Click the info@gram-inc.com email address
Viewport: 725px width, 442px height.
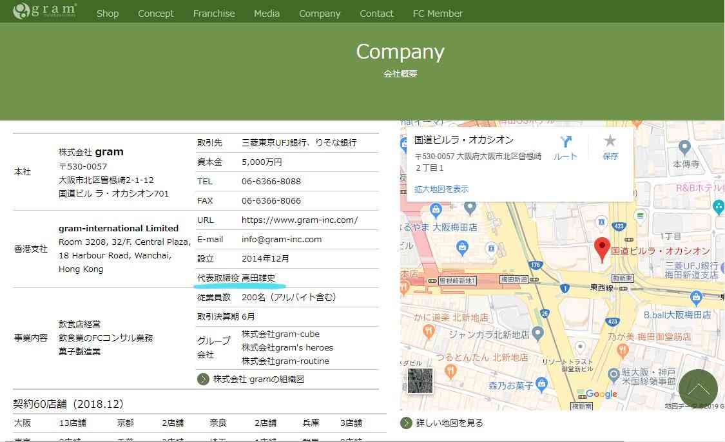(282, 240)
